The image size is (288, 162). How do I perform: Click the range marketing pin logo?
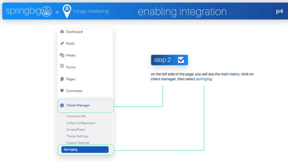(67, 11)
